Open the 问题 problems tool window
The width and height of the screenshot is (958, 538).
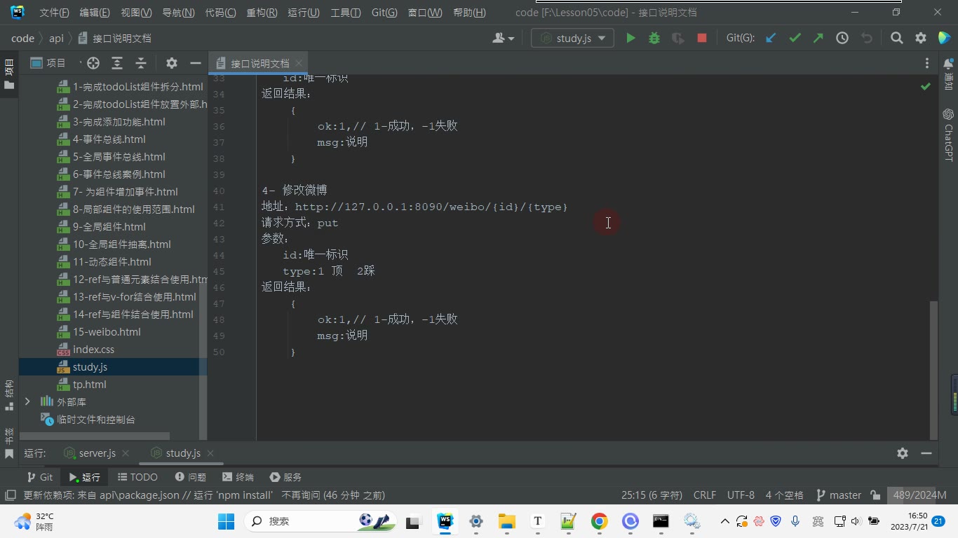pyautogui.click(x=190, y=477)
